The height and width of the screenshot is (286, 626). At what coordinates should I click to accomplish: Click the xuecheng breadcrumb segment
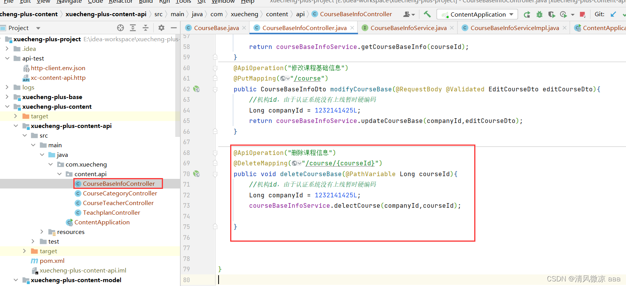(x=244, y=14)
